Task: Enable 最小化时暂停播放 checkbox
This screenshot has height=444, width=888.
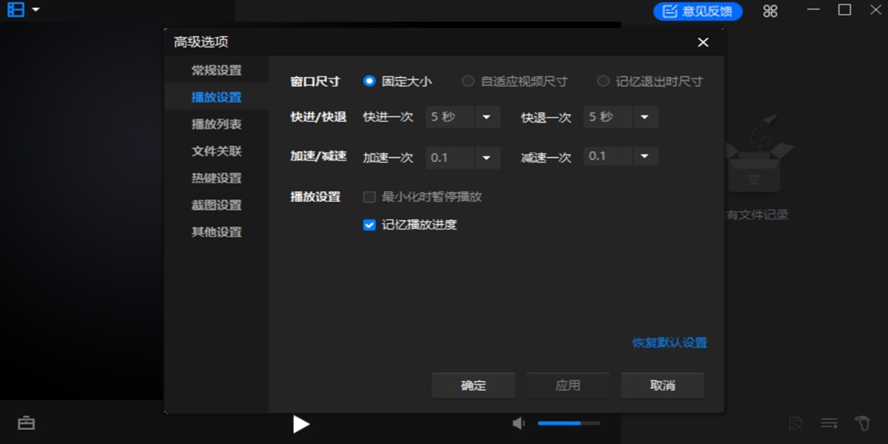Action: click(369, 197)
